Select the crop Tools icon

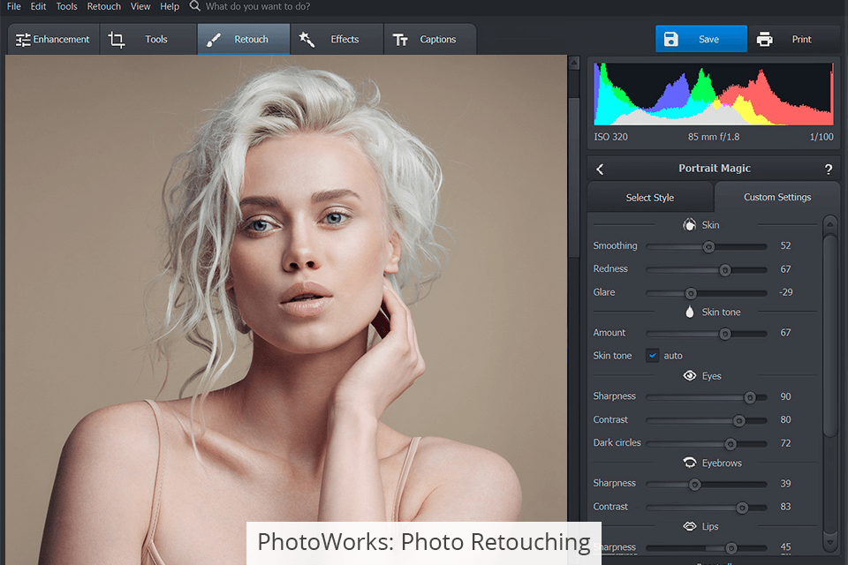[x=117, y=40]
